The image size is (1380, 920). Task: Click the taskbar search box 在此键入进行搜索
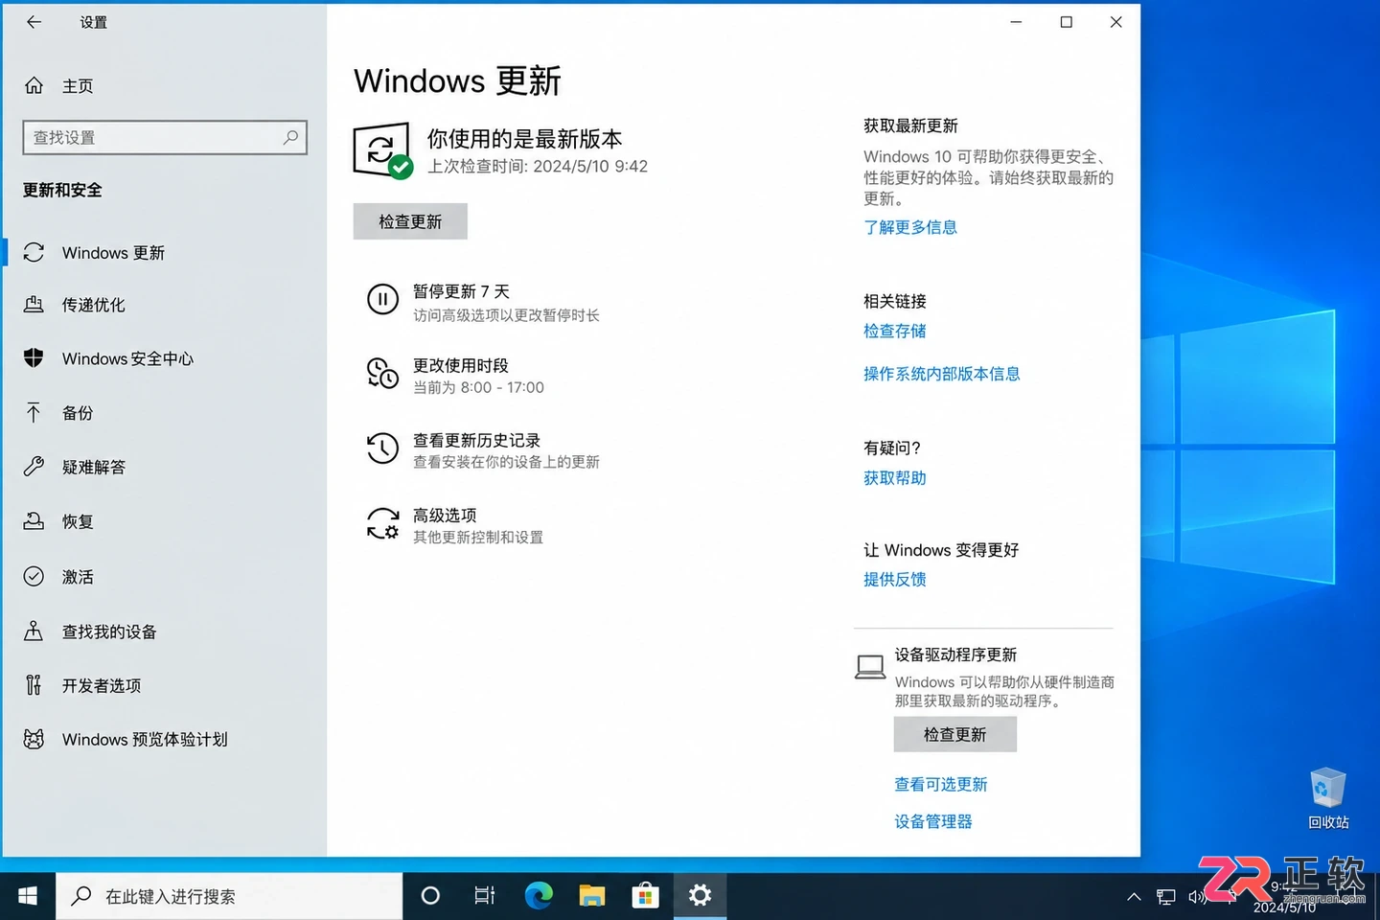tap(229, 896)
